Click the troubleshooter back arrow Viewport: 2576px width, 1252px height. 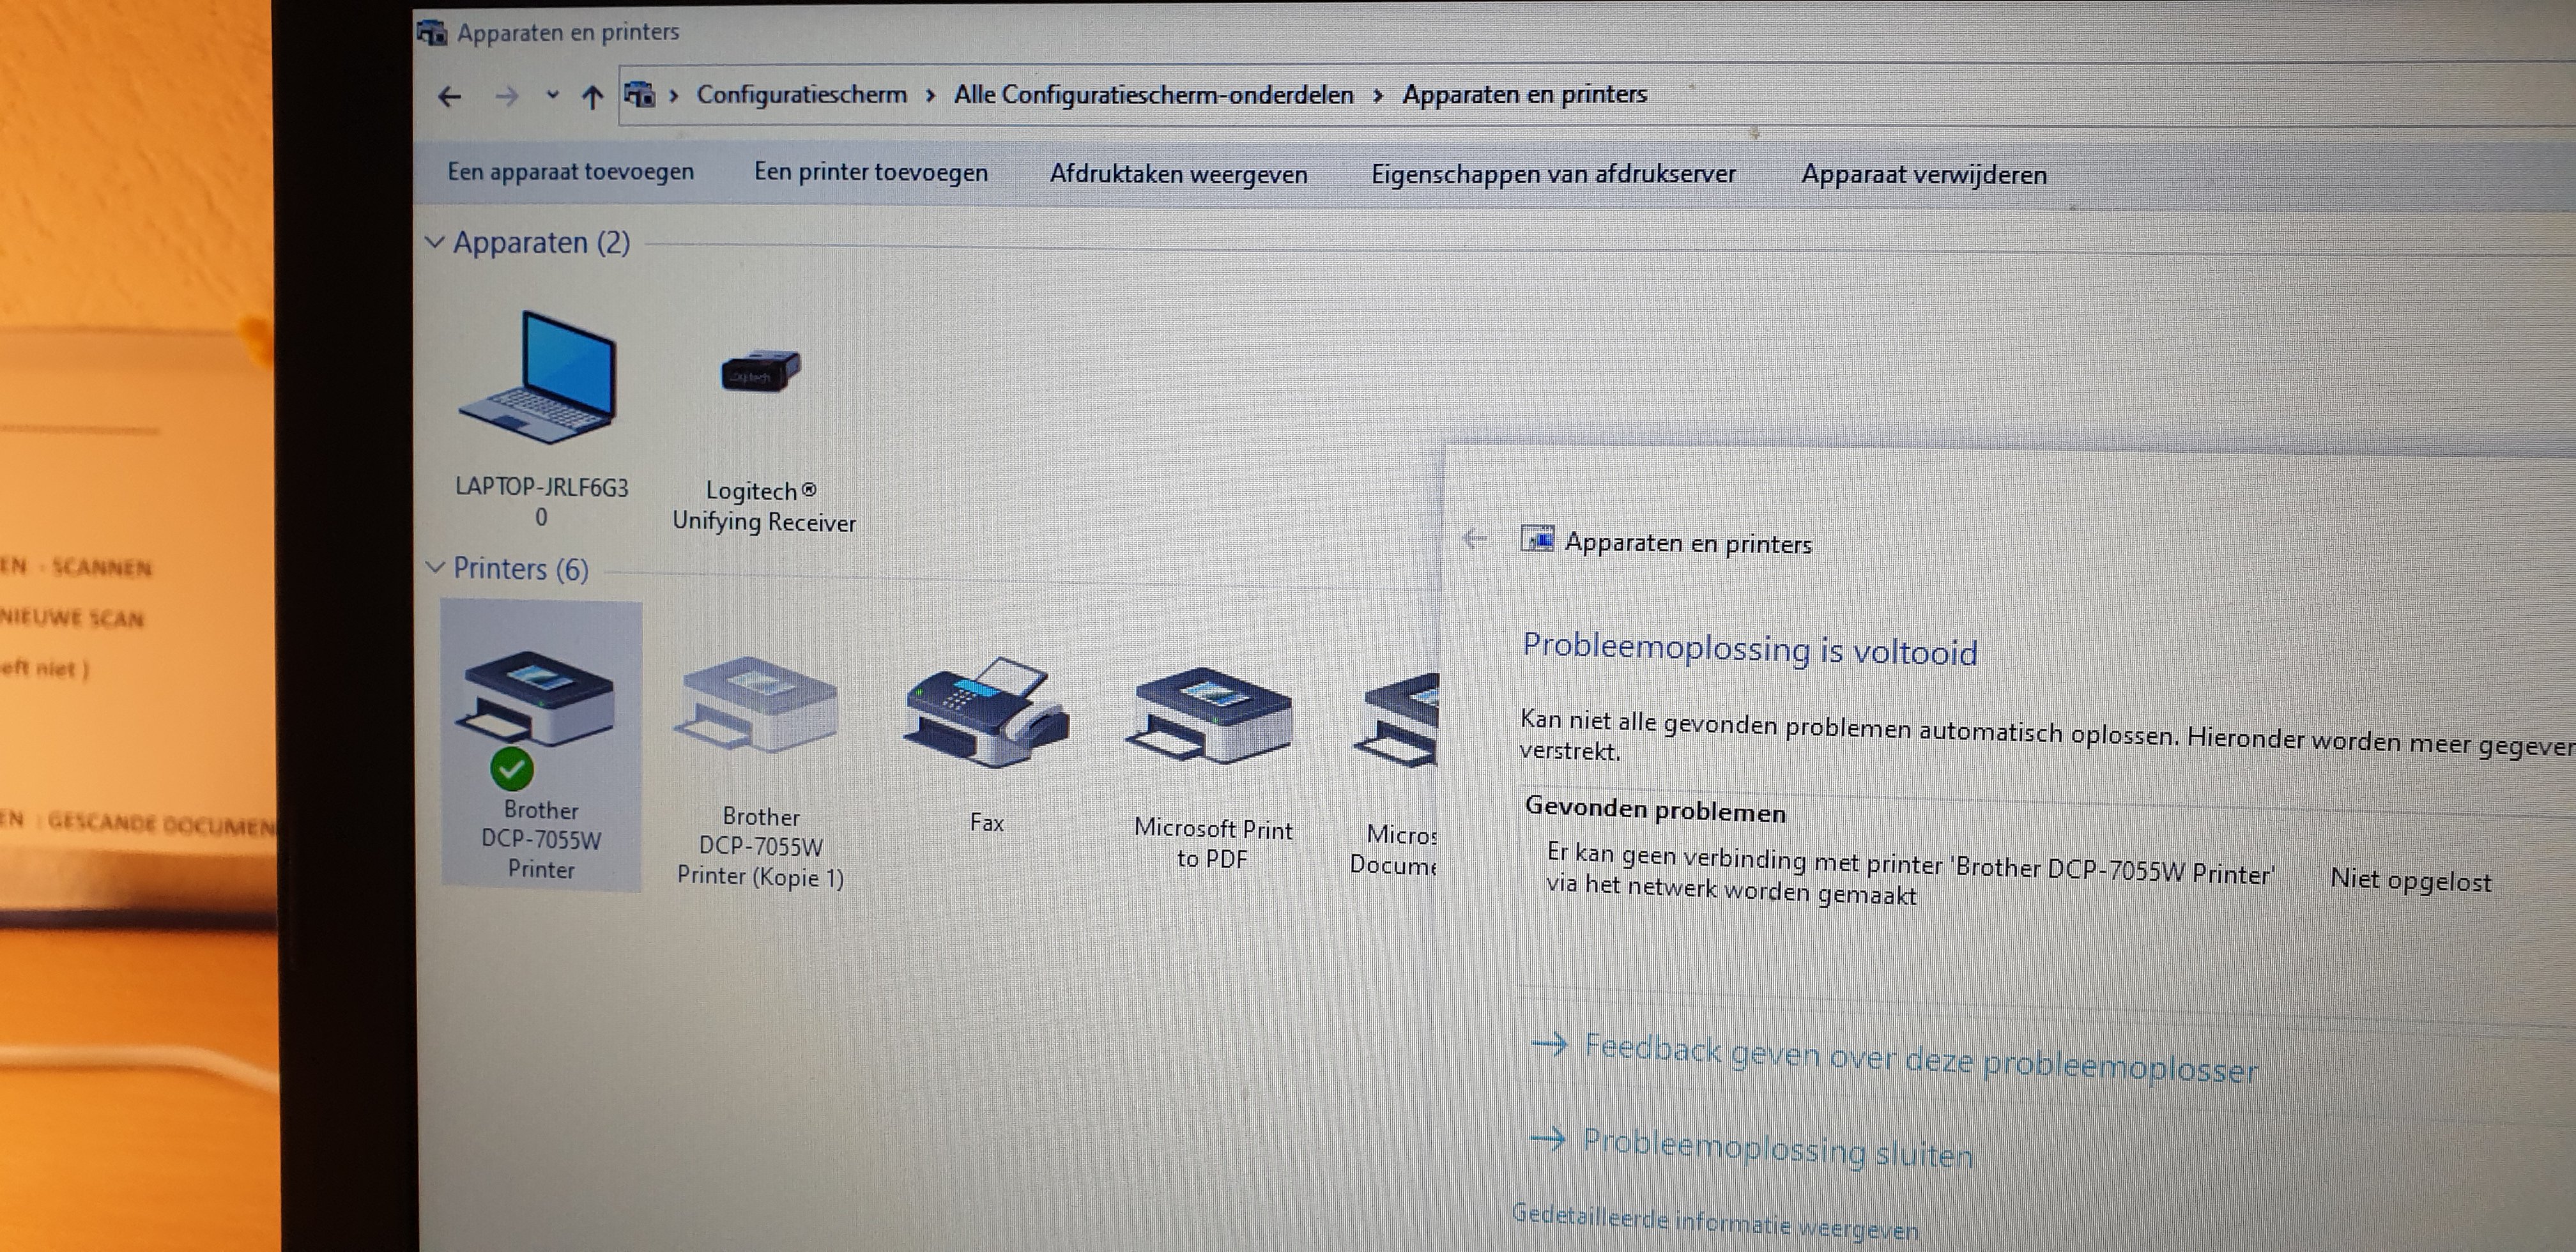(1474, 539)
